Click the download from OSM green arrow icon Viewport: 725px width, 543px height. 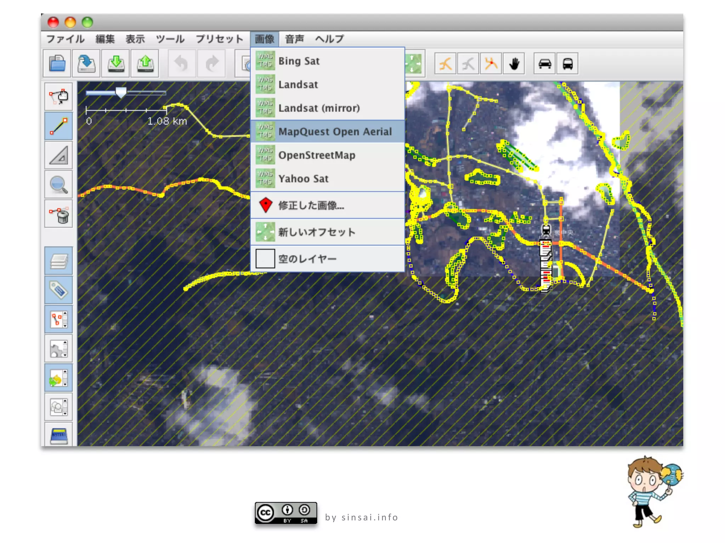[x=116, y=64]
